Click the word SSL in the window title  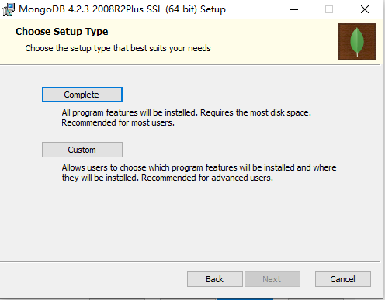[x=154, y=9]
